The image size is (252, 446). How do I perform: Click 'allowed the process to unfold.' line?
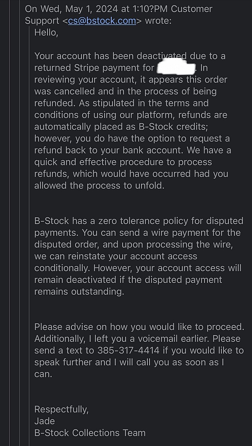coord(100,186)
